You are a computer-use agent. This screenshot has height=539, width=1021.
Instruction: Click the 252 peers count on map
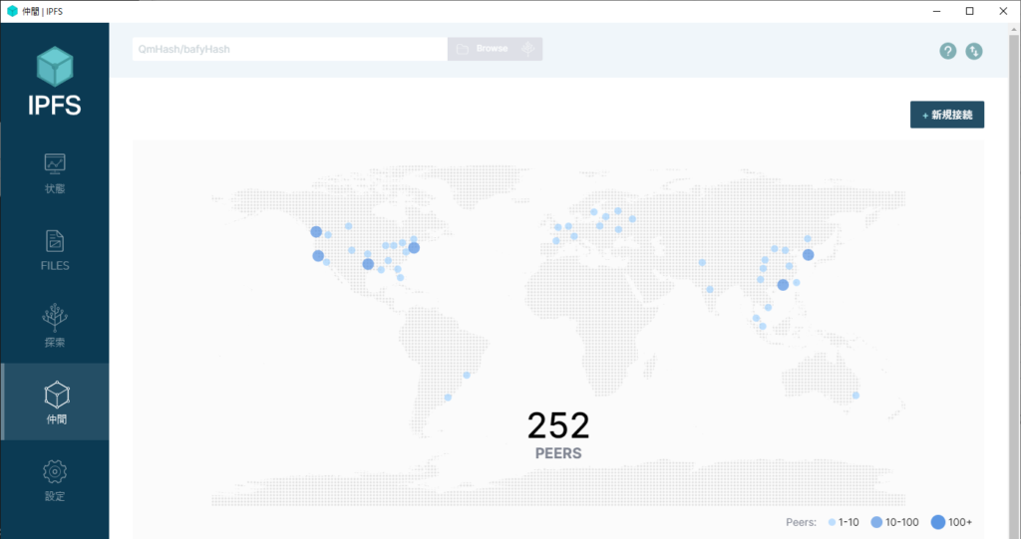click(558, 426)
